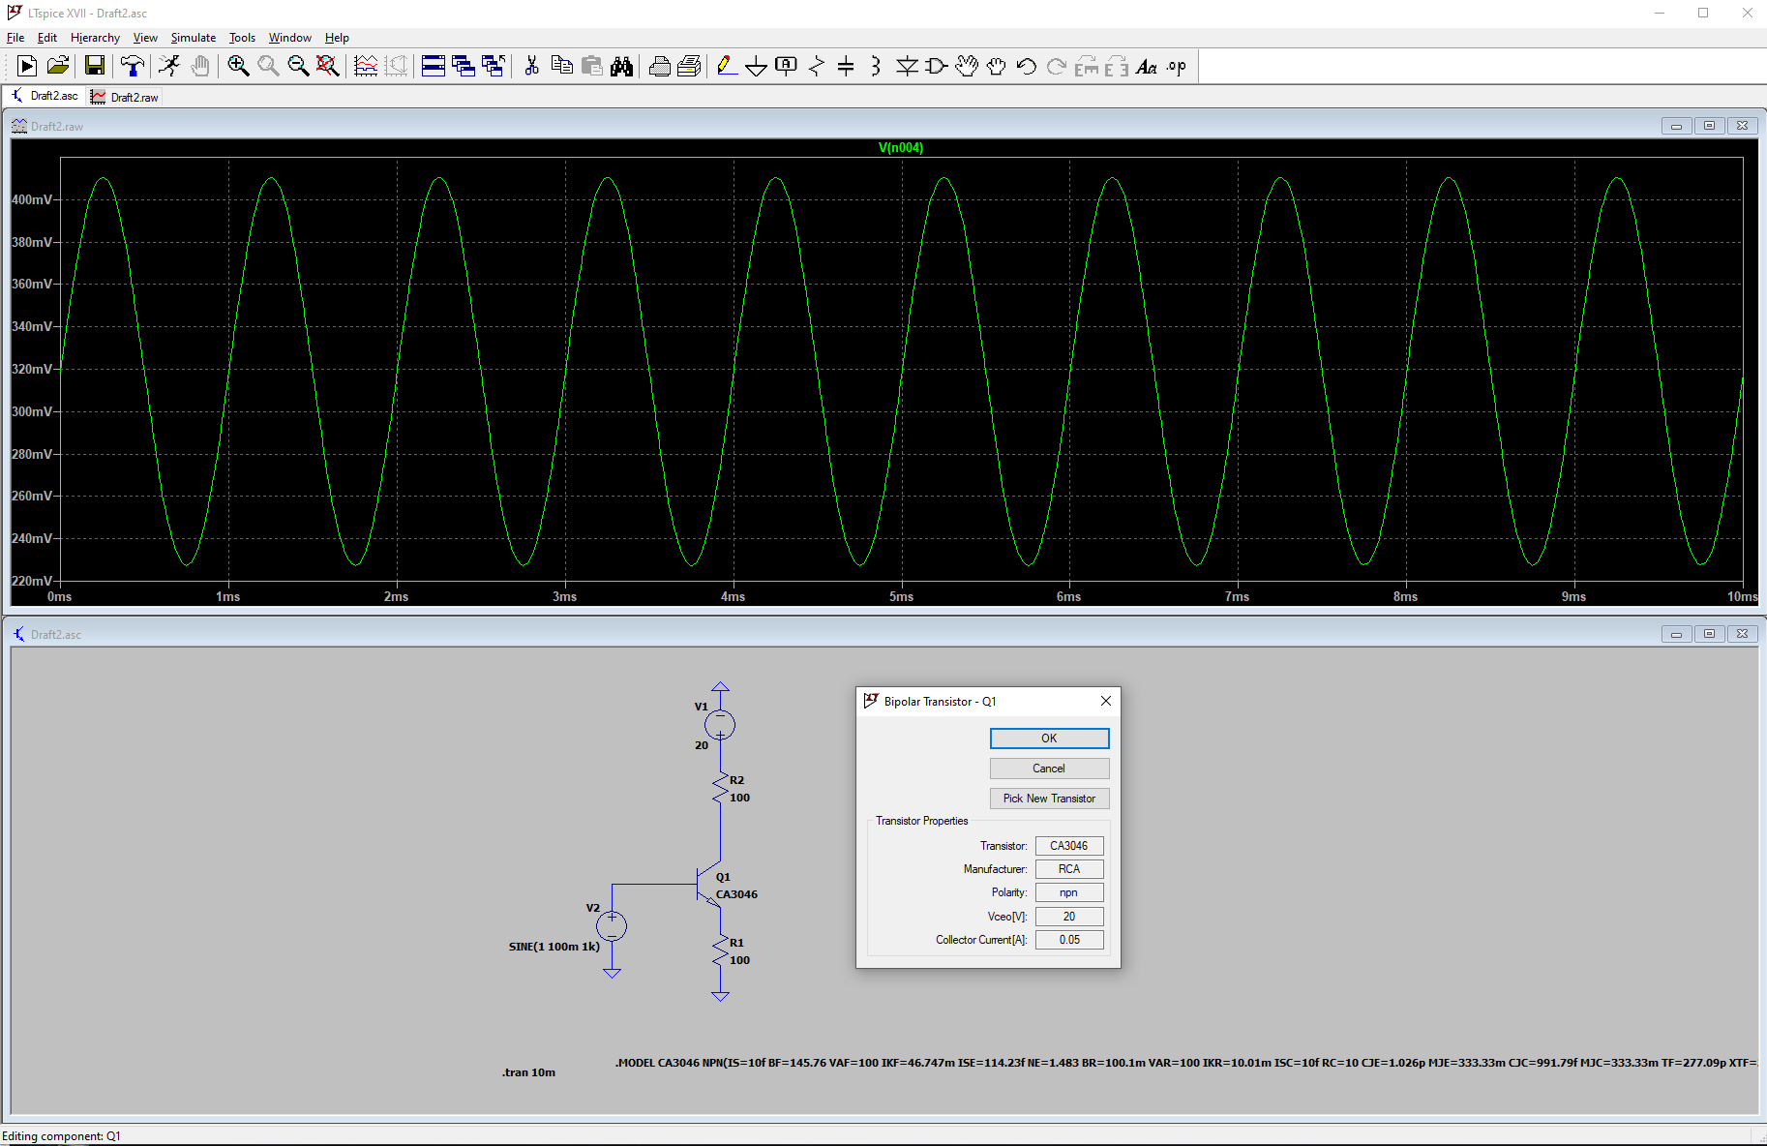Screen dimensions: 1767x1146
Task: Click the .MODEL CA3046 directive text
Action: click(x=1186, y=1063)
